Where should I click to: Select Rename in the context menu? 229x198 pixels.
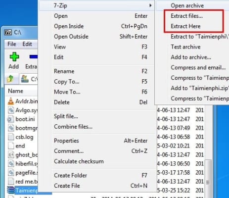pos(101,71)
